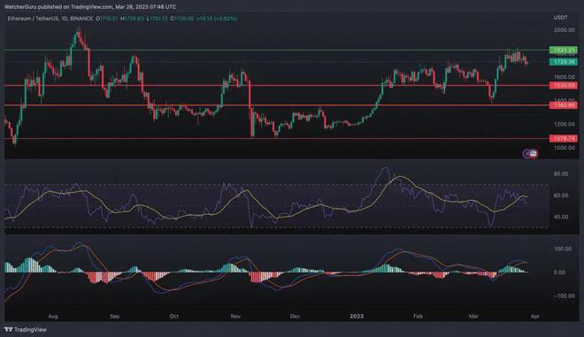Viewport: 584px width, 337px height.
Task: Click the Mar label on time axis
Action: [x=473, y=316]
